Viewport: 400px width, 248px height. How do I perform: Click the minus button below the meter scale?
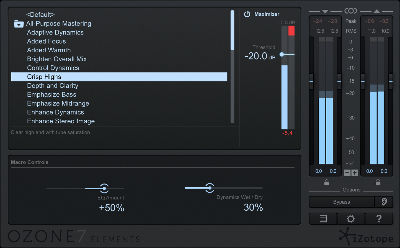coord(347,173)
